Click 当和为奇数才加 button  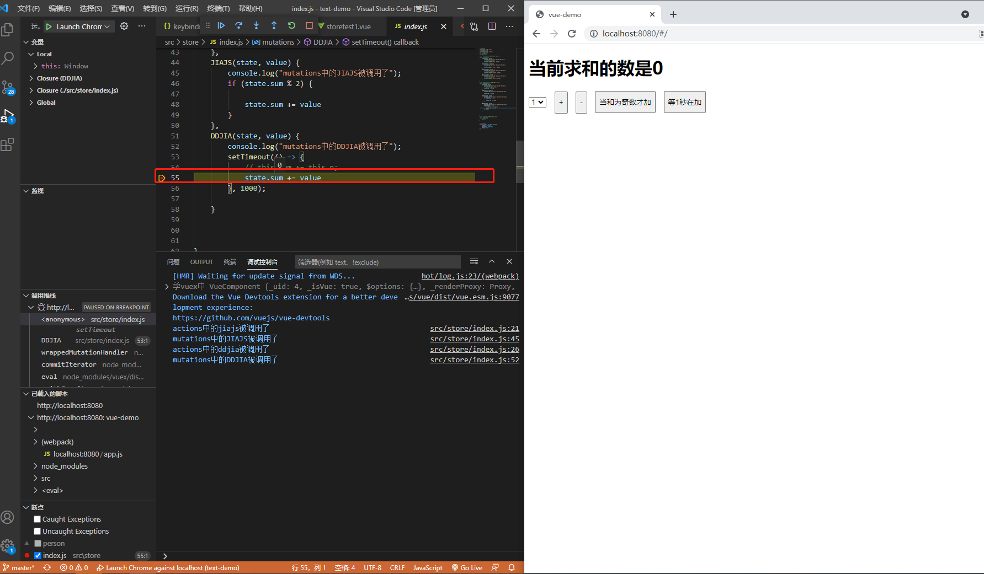[x=625, y=102]
